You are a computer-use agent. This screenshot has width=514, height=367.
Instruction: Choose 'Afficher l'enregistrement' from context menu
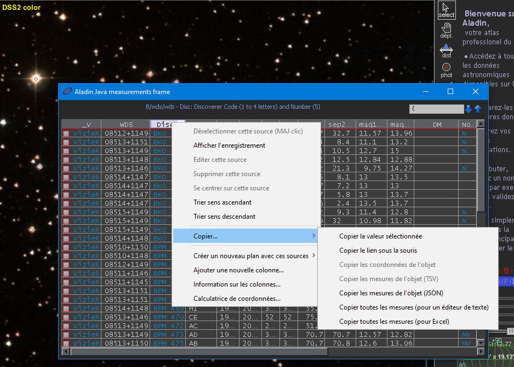tap(229, 145)
